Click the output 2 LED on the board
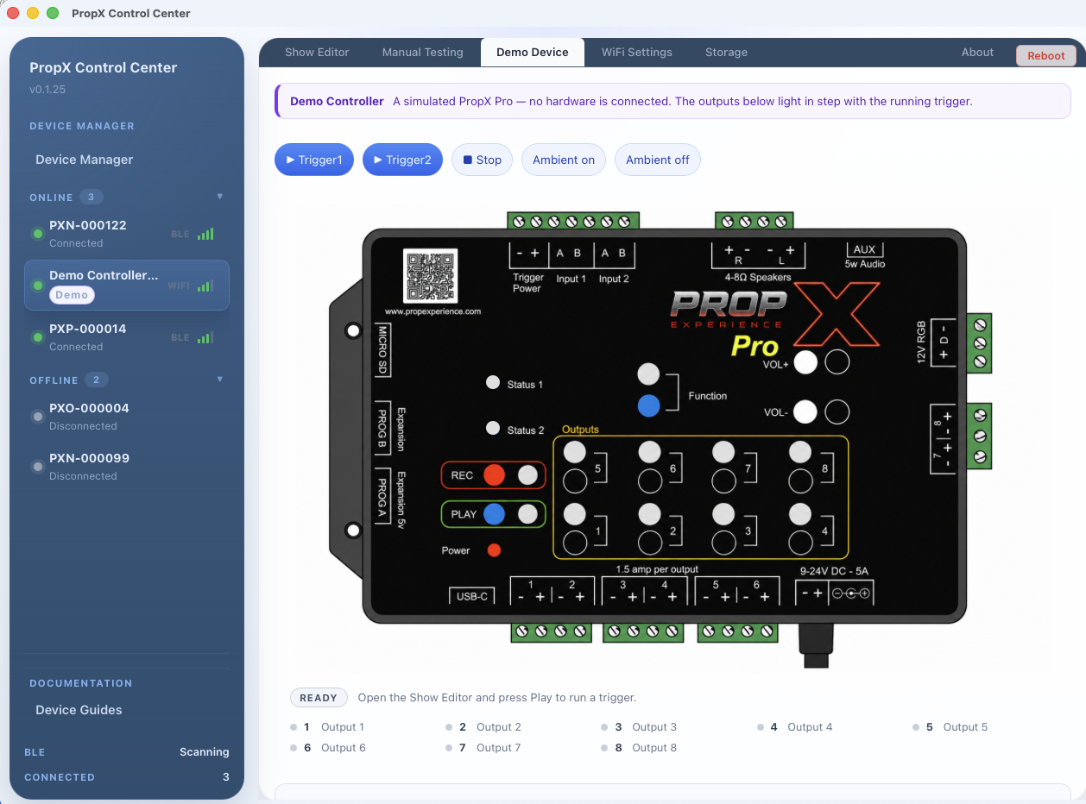The width and height of the screenshot is (1086, 804). 650,515
